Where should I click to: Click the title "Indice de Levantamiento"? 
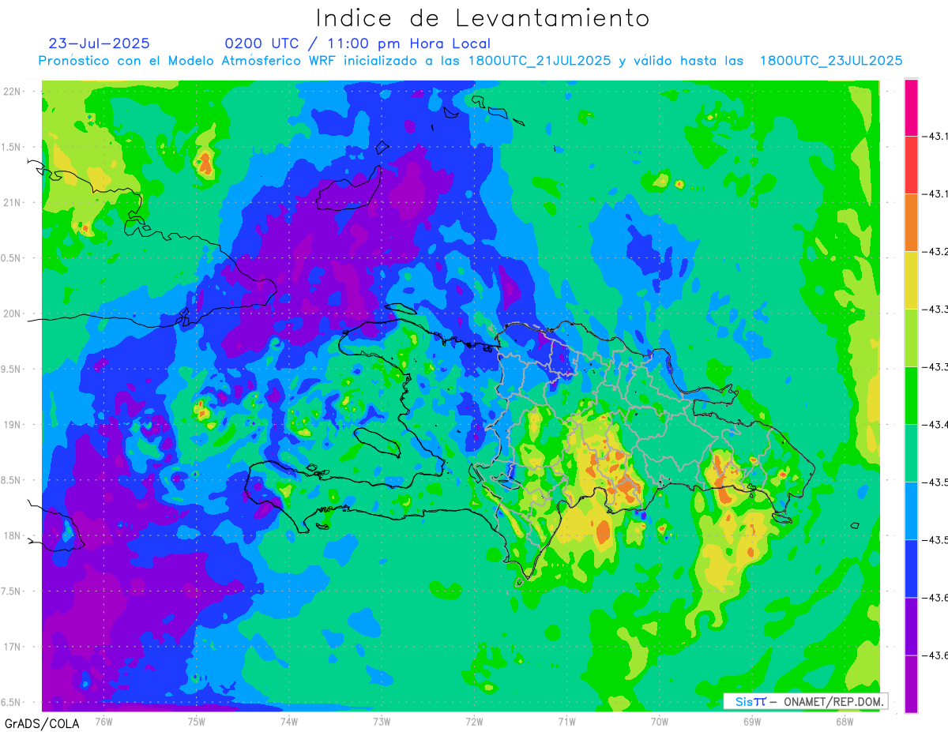click(483, 18)
